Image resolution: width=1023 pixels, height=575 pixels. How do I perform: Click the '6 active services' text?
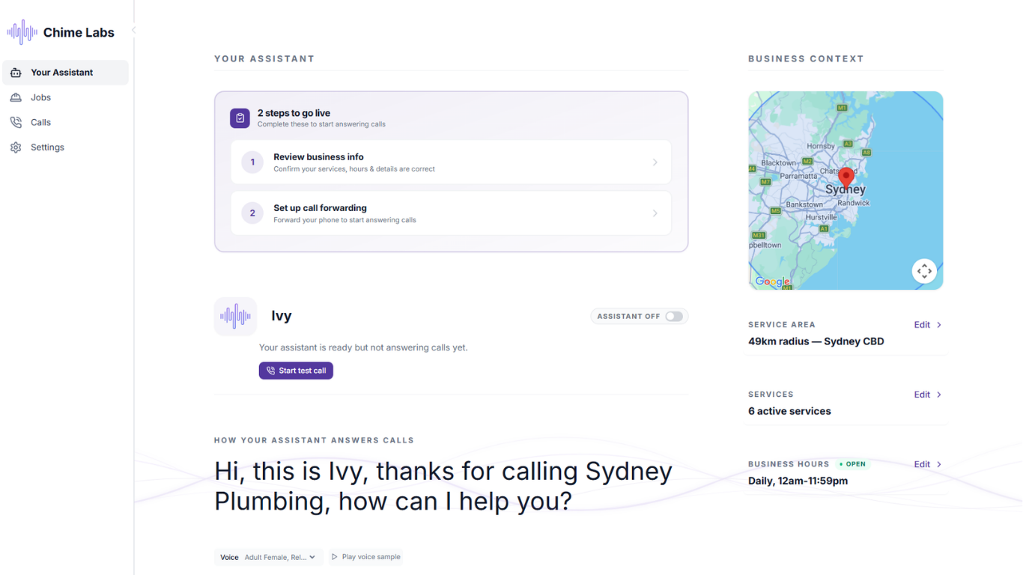[789, 411]
